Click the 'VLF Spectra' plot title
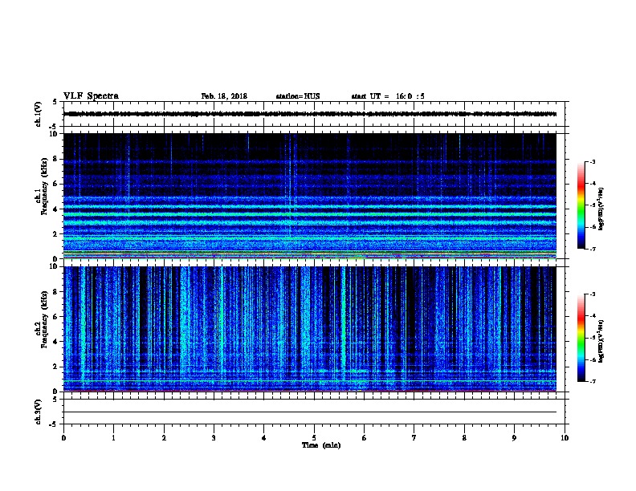 tap(91, 96)
